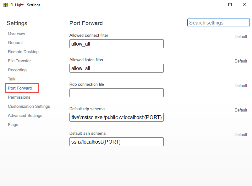Reset Default rdp schema to Default
Screen dimensions: 252x186
pos(241,110)
